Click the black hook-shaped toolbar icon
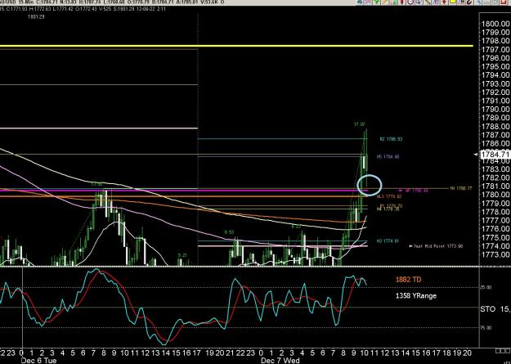Viewport: 511px width, 364px height. point(469,2)
